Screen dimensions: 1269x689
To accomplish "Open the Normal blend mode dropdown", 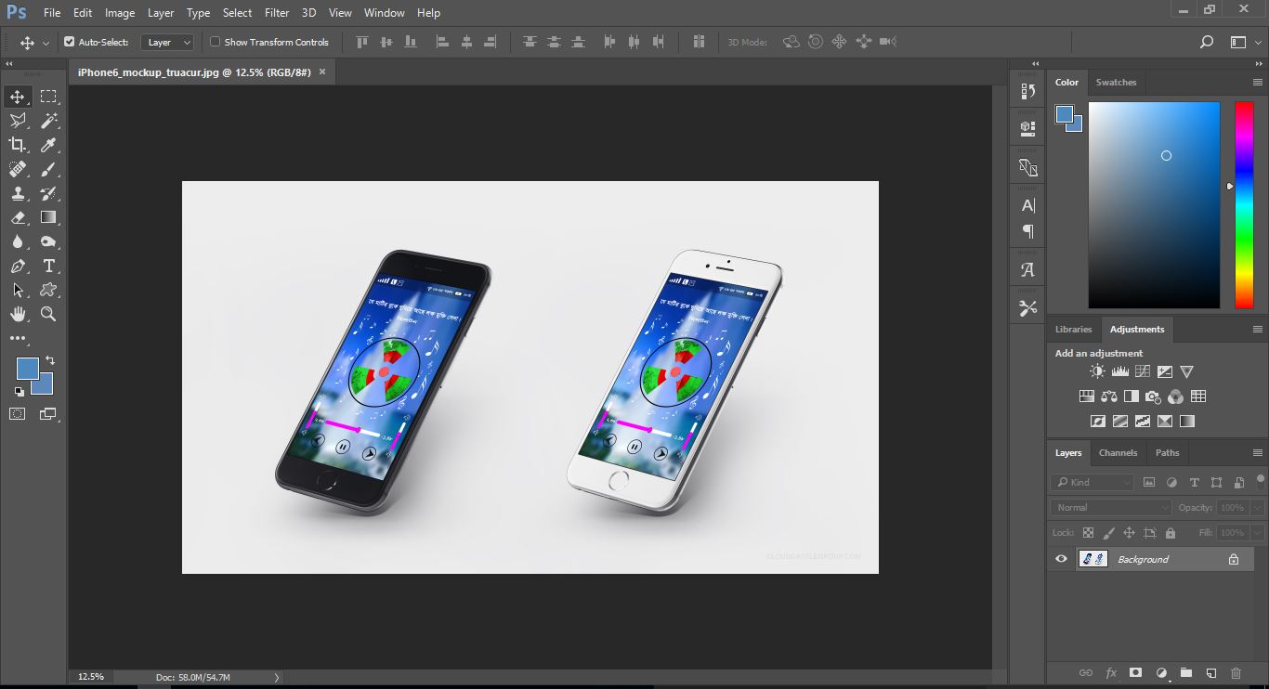I will (x=1112, y=507).
